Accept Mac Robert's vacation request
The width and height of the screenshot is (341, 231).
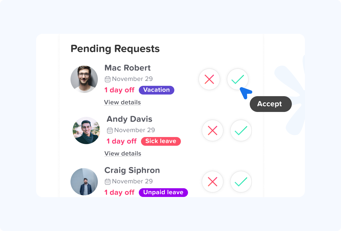point(237,79)
